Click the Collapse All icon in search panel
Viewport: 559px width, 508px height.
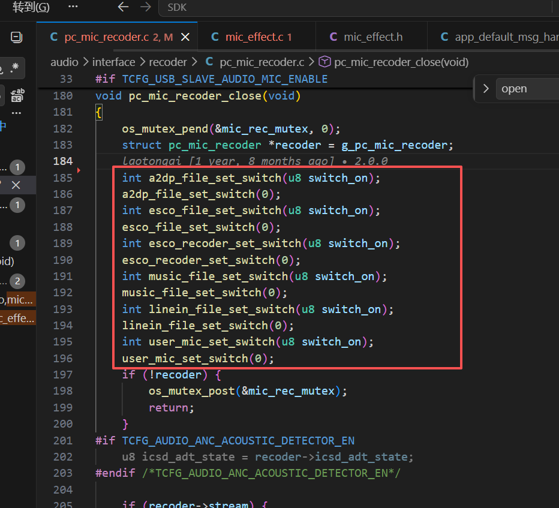coord(16,37)
